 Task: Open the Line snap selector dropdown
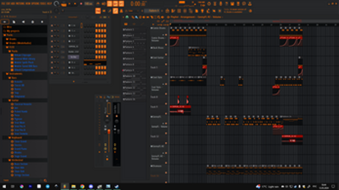(132, 11)
